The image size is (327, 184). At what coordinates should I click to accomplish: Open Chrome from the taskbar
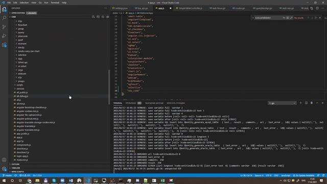[x=29, y=180]
